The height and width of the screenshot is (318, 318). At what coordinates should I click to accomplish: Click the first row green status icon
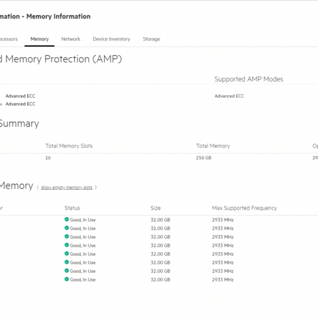[66, 220]
